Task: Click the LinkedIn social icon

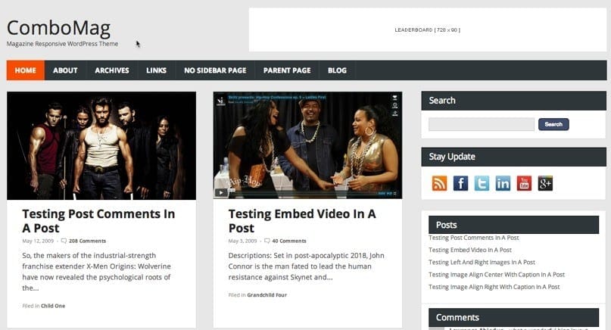Action: pos(503,183)
